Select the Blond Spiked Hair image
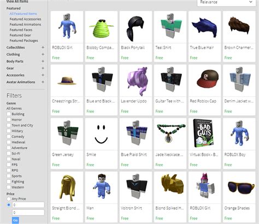 (x=170, y=187)
